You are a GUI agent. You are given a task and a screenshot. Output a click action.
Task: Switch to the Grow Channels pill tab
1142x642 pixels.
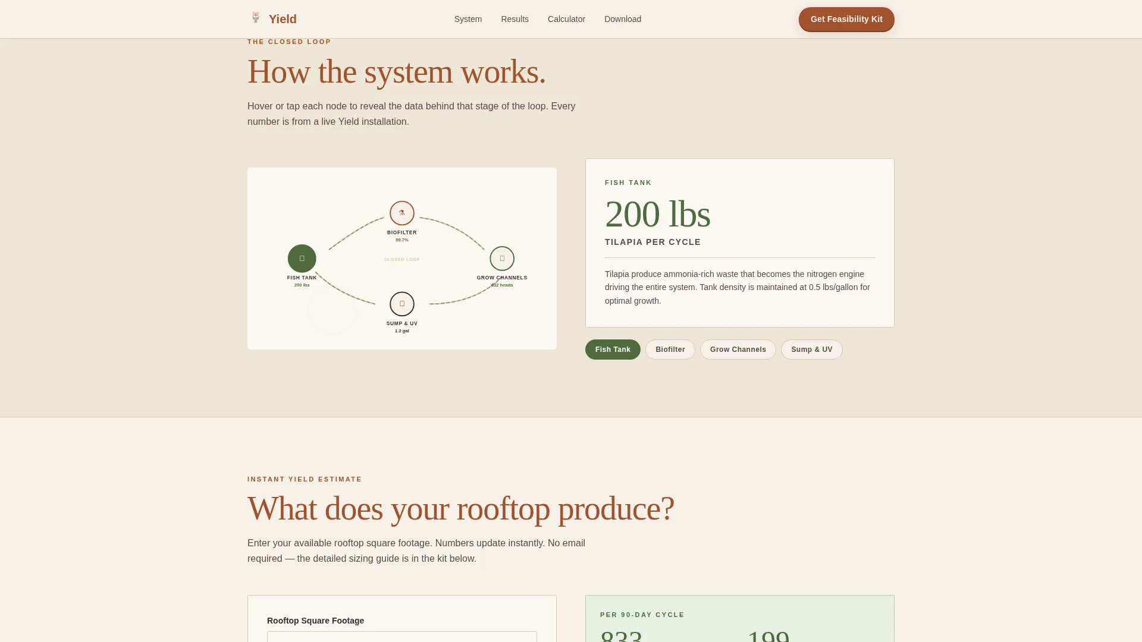tap(738, 350)
